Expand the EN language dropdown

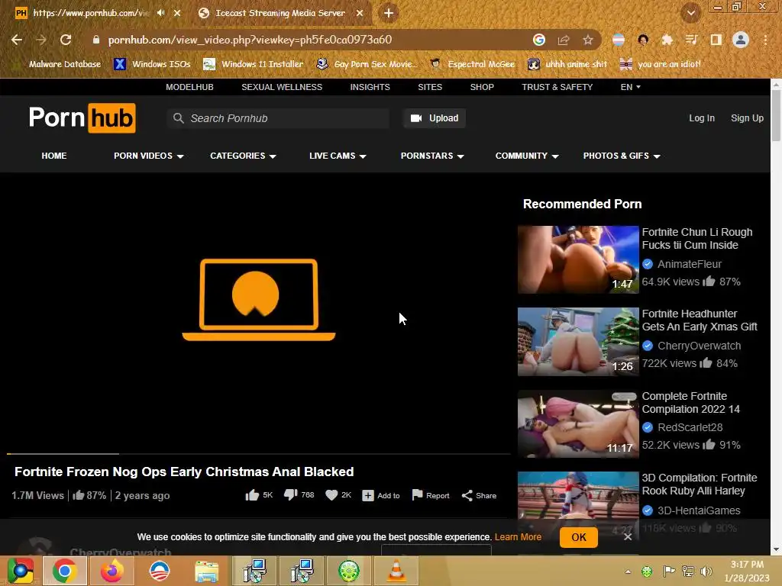click(x=630, y=87)
